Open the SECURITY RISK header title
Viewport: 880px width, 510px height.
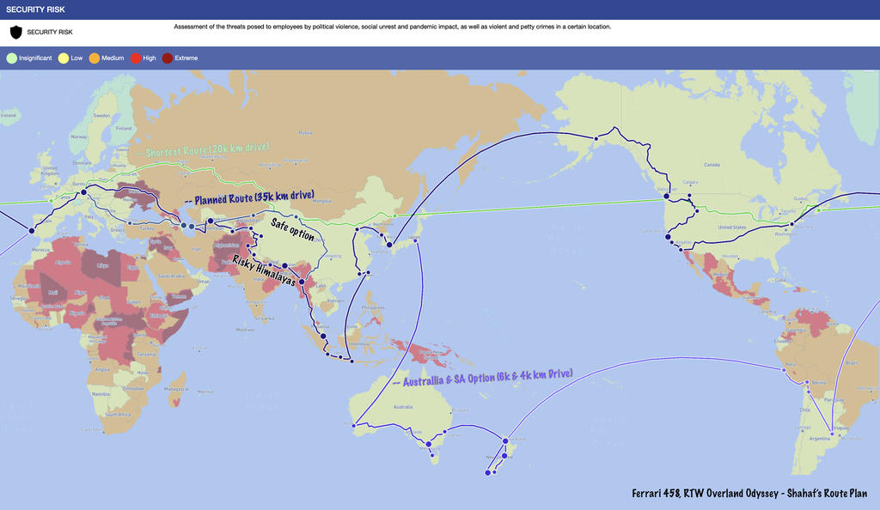tap(36, 9)
